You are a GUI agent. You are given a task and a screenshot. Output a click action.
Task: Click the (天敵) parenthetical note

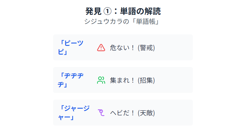146,113
